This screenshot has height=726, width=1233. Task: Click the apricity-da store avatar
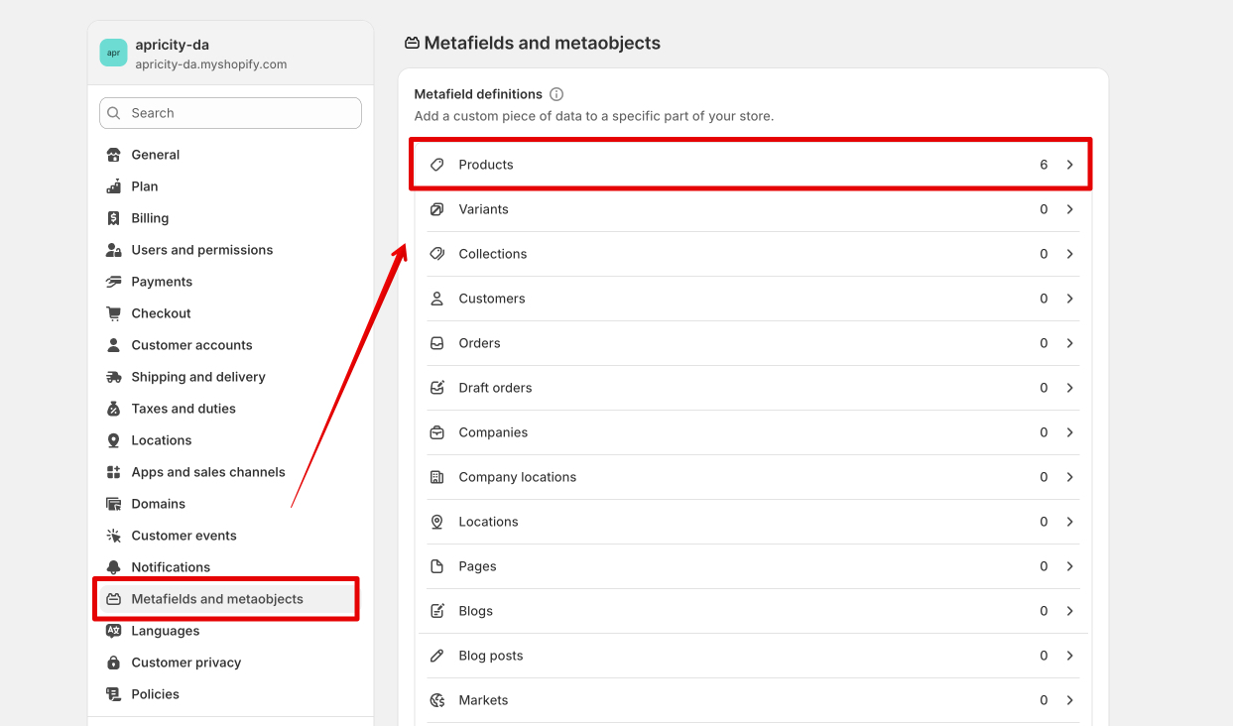click(113, 54)
